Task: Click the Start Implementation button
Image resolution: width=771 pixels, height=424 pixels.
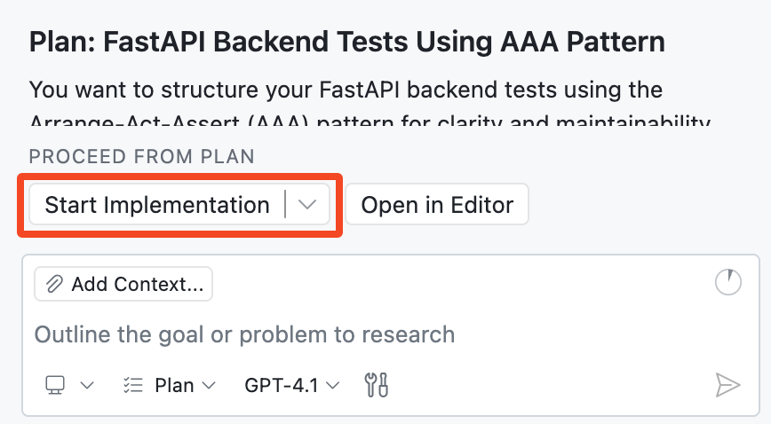Action: 157,205
